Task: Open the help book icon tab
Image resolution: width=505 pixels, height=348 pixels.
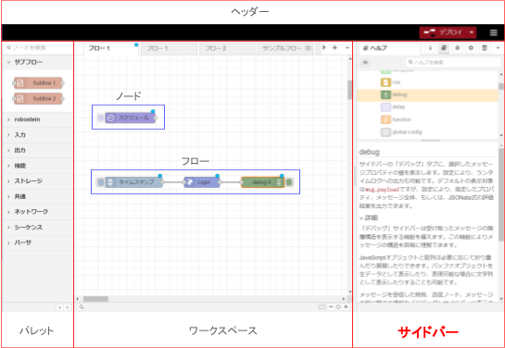Action: pos(444,48)
